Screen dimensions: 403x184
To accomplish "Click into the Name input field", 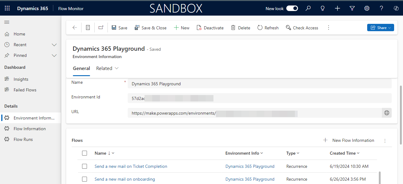I will [x=259, y=84].
